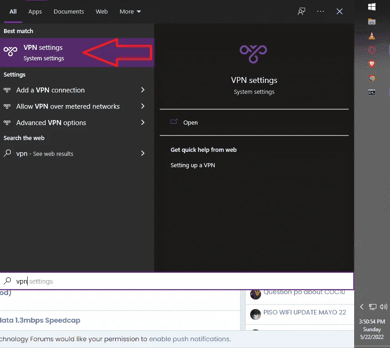This screenshot has height=348, width=390.
Task: Open Command Prompt from the taskbar
Action: click(372, 92)
